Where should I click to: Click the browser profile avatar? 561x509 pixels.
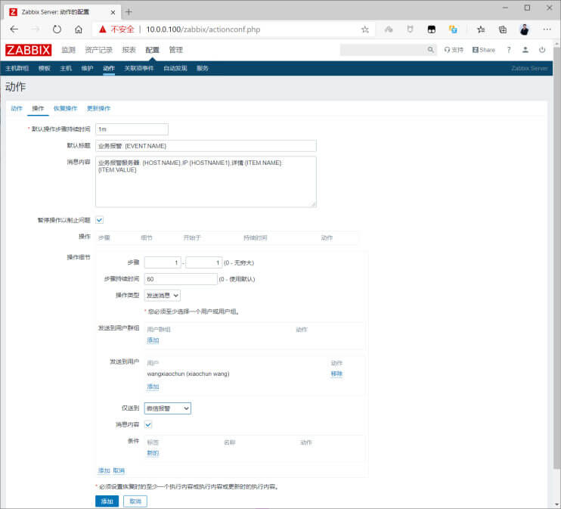(525, 29)
